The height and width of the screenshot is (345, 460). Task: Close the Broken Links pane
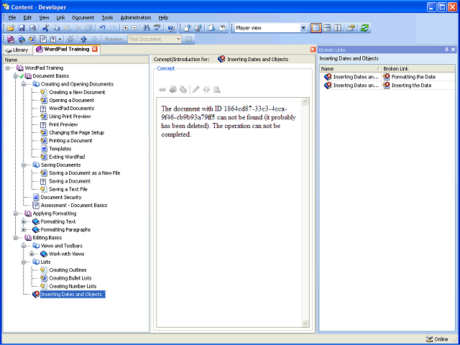(x=454, y=50)
